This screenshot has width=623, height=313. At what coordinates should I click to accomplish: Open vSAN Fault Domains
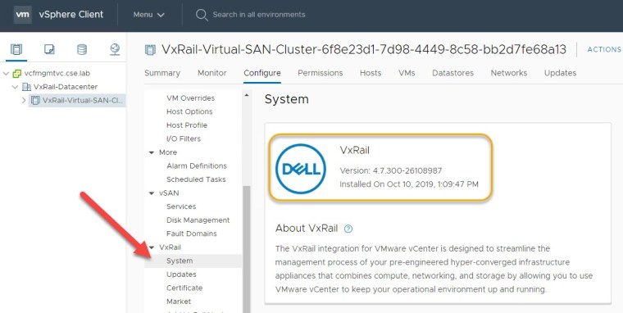(192, 234)
